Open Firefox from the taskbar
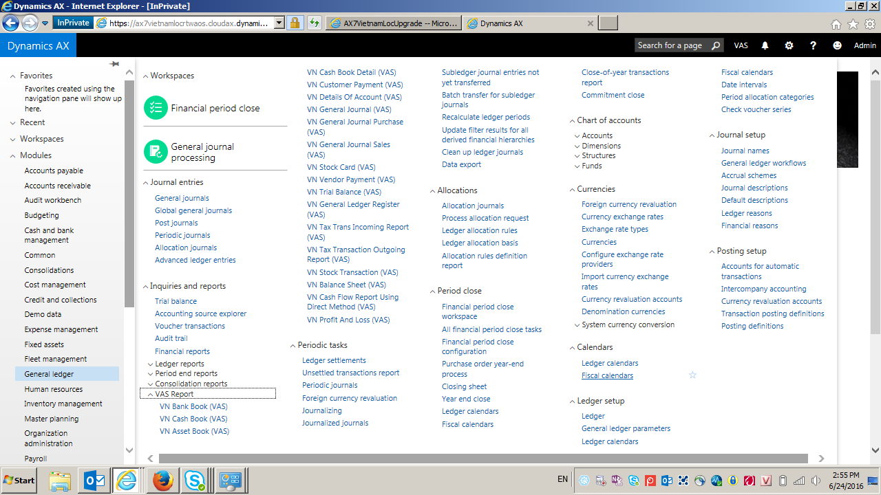 point(163,481)
